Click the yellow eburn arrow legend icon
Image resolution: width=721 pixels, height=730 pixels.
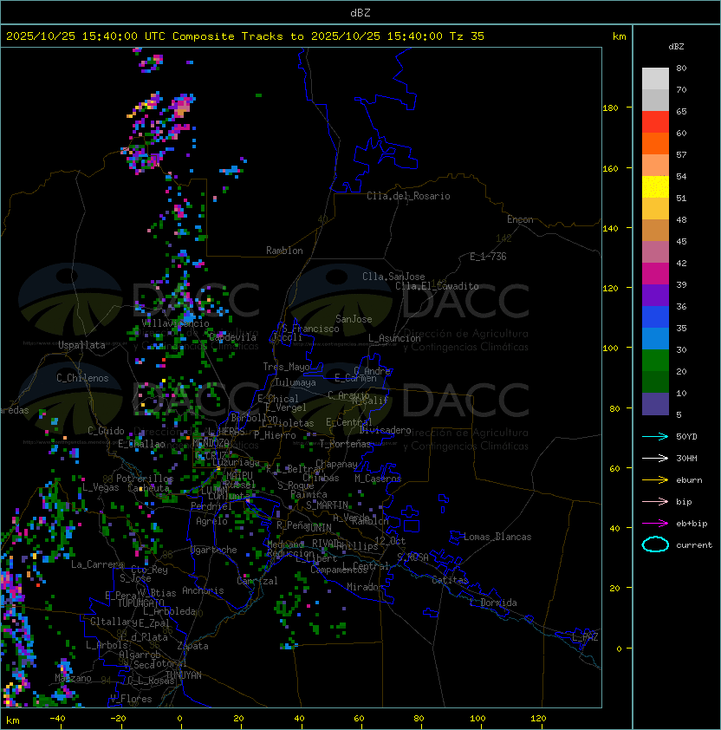tap(655, 480)
